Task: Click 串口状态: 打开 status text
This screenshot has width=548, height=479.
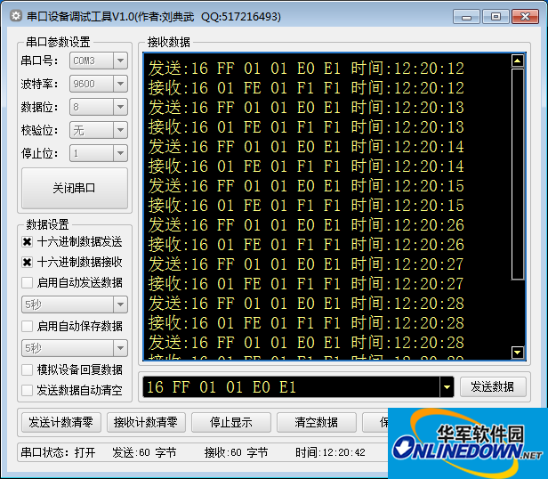Action: coord(58,452)
